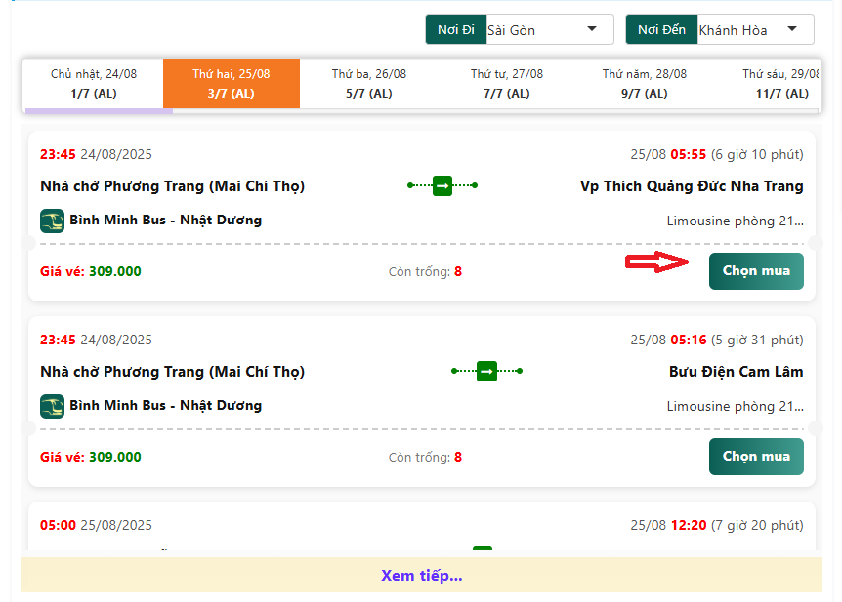Click green arrow route icon in second trip

(x=486, y=371)
